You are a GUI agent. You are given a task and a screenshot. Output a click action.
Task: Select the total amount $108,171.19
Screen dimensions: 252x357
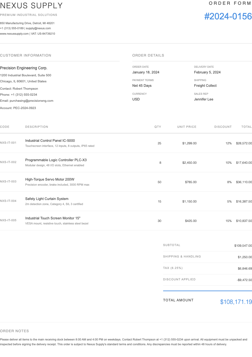tap(236, 302)
